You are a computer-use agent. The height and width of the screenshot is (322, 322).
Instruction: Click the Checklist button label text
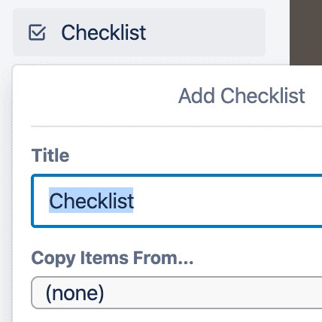point(104,32)
